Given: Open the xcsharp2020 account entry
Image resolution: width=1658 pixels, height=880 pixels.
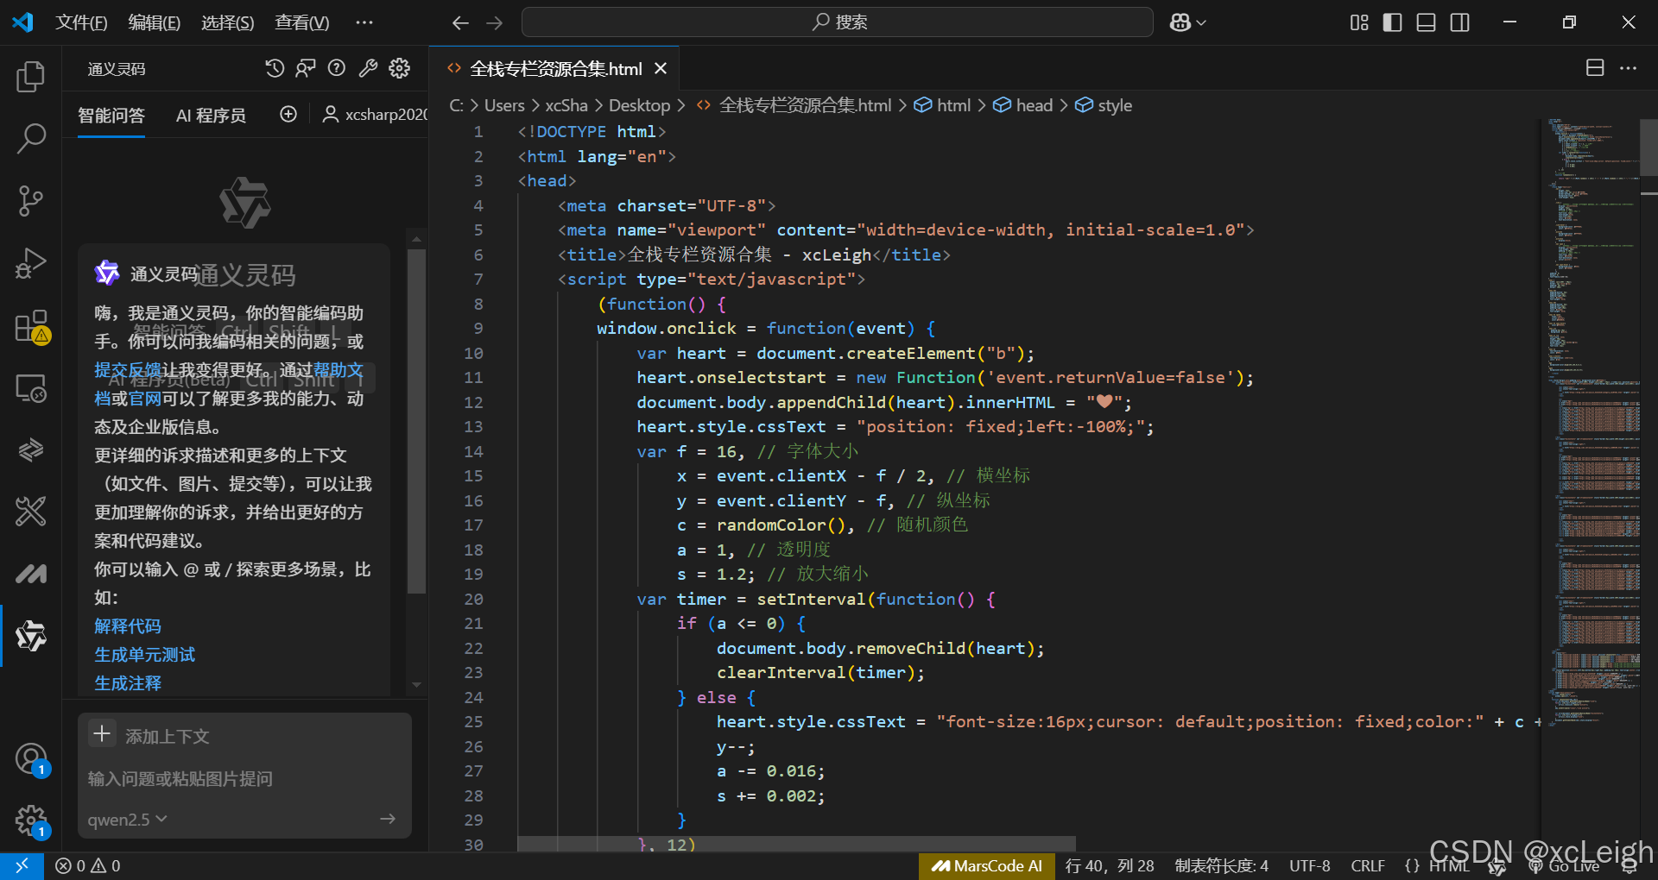Looking at the screenshot, I should pos(375,114).
